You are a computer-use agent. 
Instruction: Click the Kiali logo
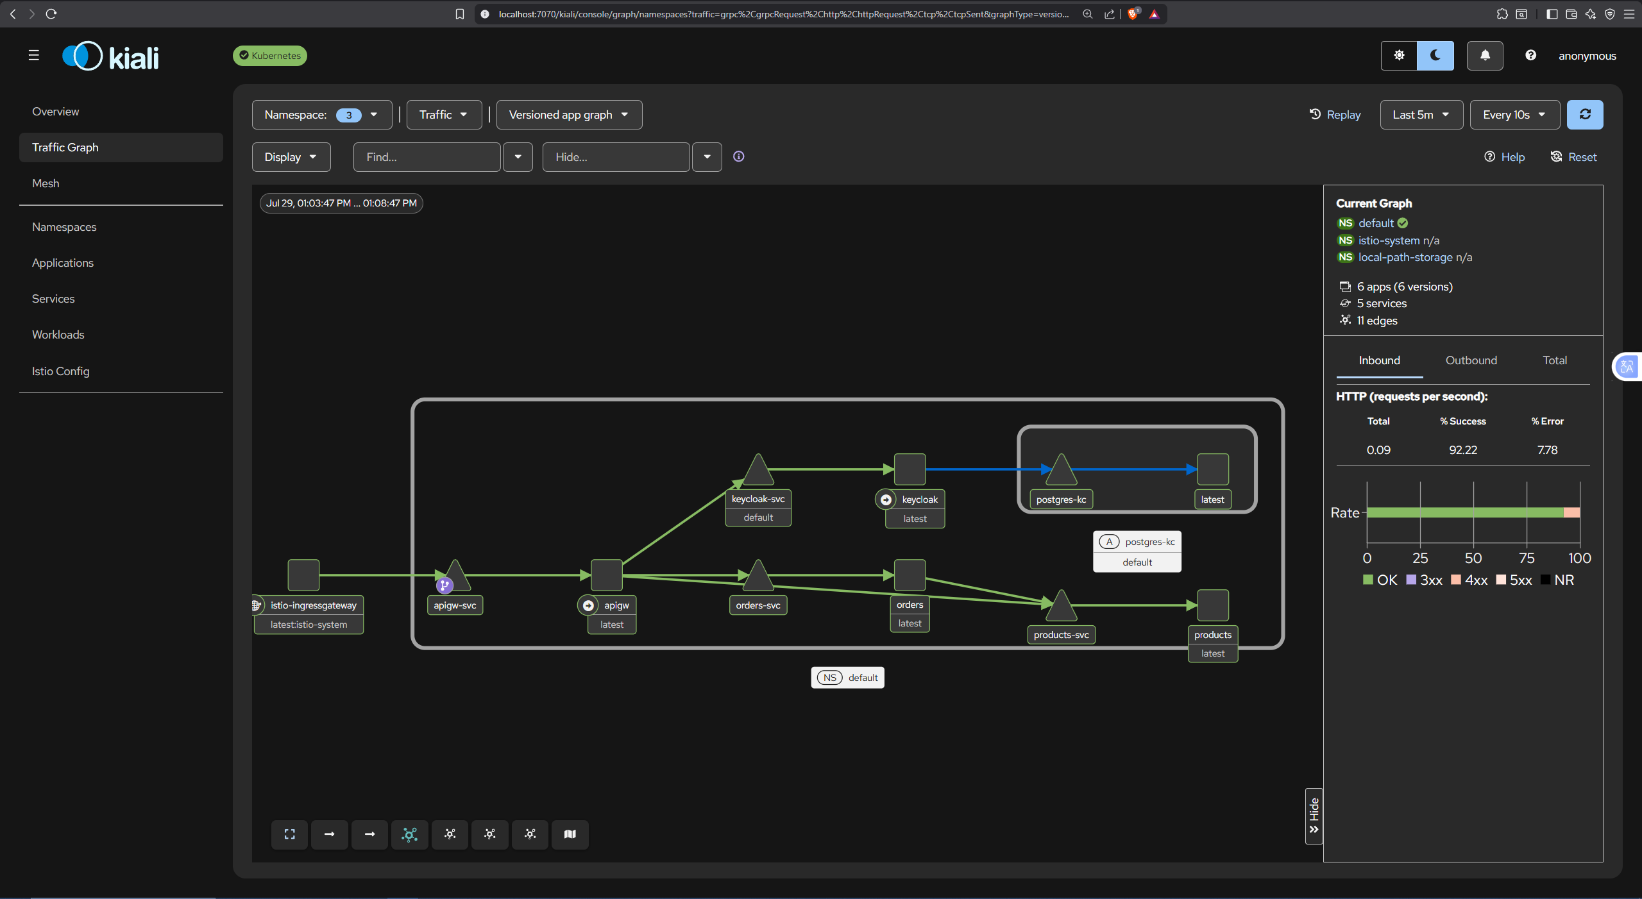[110, 56]
